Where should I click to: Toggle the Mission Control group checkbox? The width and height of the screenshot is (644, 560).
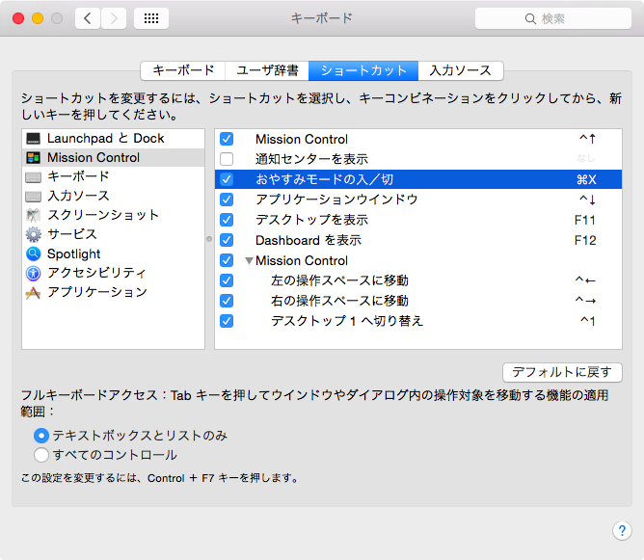coord(227,260)
